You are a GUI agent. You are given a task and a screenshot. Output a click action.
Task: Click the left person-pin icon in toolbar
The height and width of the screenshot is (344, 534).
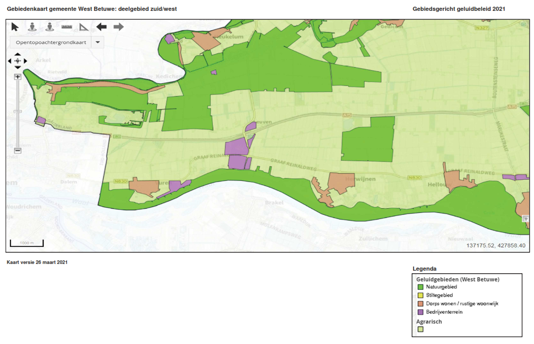[x=32, y=27]
